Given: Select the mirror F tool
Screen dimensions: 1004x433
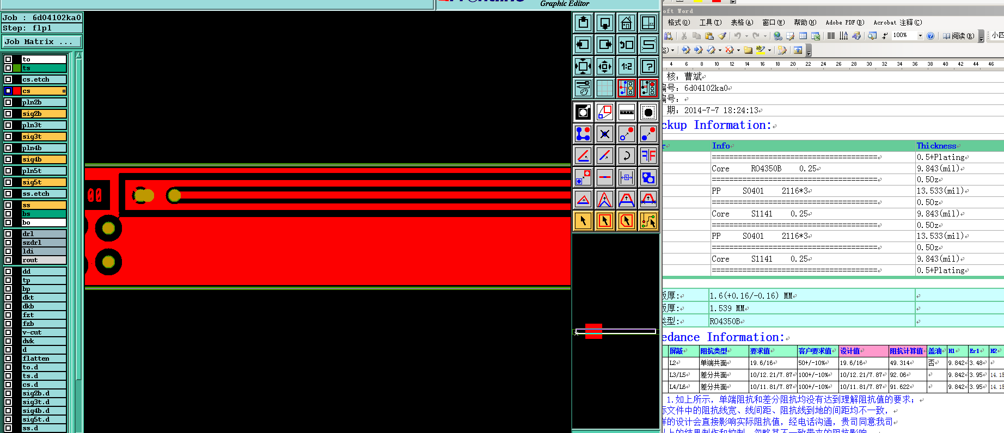Looking at the screenshot, I should click(648, 156).
